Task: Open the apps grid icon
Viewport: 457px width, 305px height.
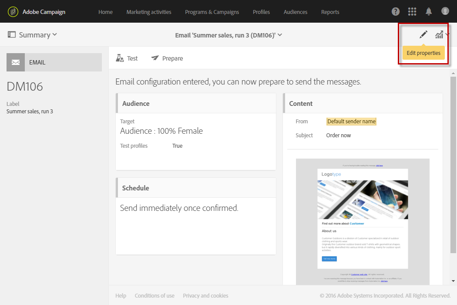Action: click(412, 12)
